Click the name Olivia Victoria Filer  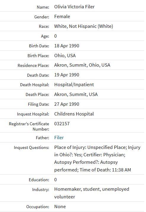[74, 7]
